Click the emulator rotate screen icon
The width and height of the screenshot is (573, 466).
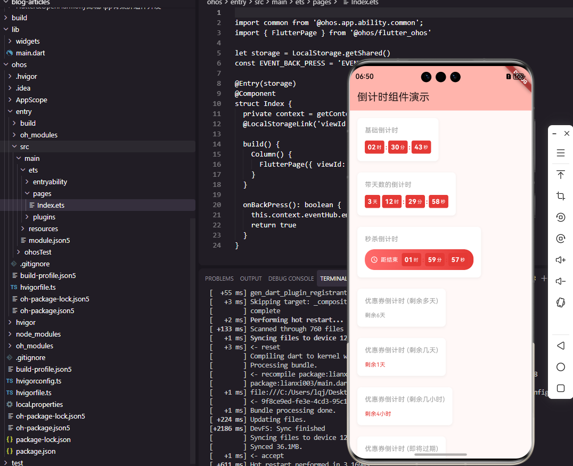561,217
